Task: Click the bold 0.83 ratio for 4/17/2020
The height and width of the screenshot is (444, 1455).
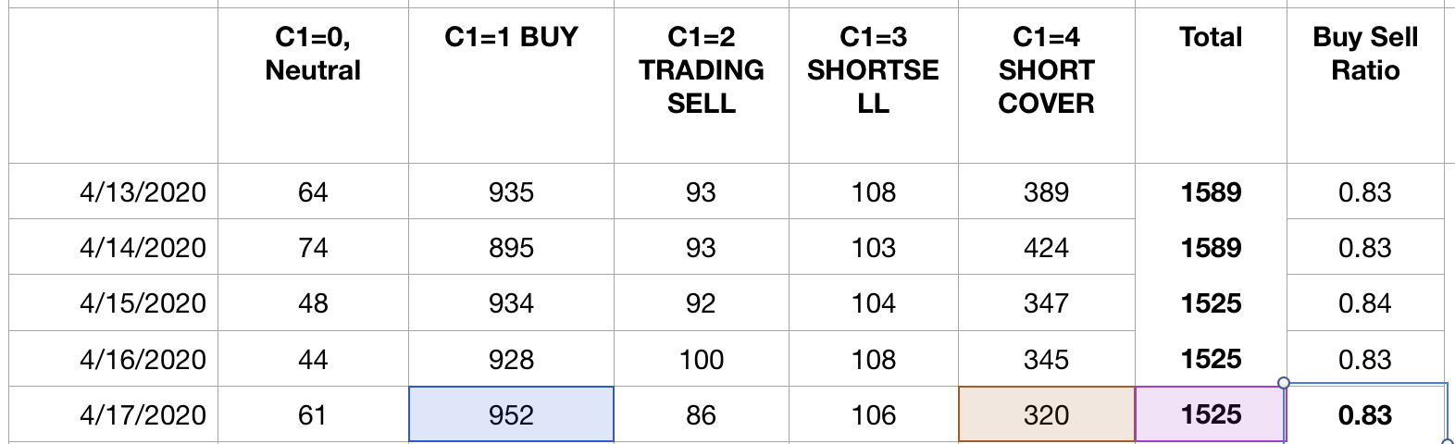Action: pos(1364,415)
